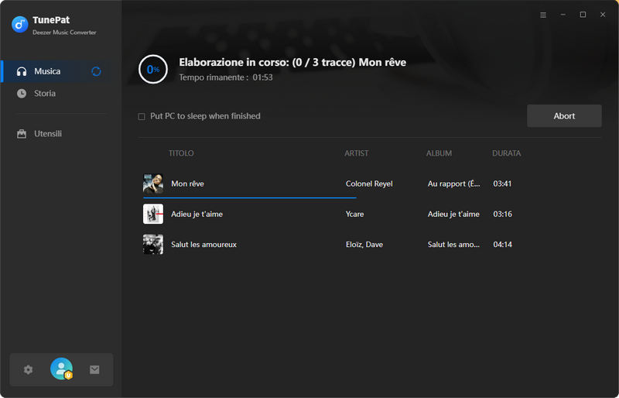Click the Deezer Music Converter subtitle

click(x=64, y=33)
